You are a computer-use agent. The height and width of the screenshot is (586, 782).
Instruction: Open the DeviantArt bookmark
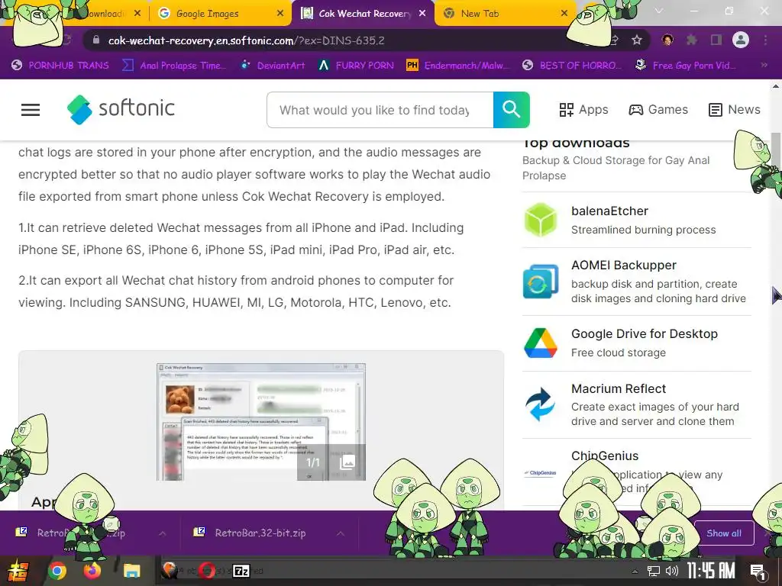click(273, 66)
